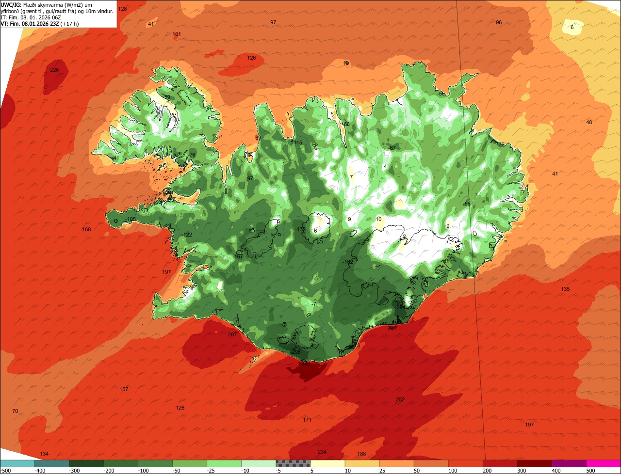Click the light green swatch between -25 and -10
621x474 pixels.
(224, 463)
